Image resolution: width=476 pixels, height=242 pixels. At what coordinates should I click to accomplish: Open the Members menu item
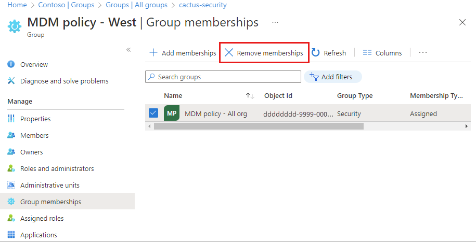pos(34,135)
